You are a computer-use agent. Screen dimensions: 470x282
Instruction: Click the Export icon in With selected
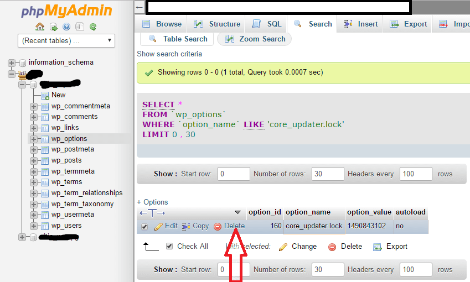click(x=378, y=247)
